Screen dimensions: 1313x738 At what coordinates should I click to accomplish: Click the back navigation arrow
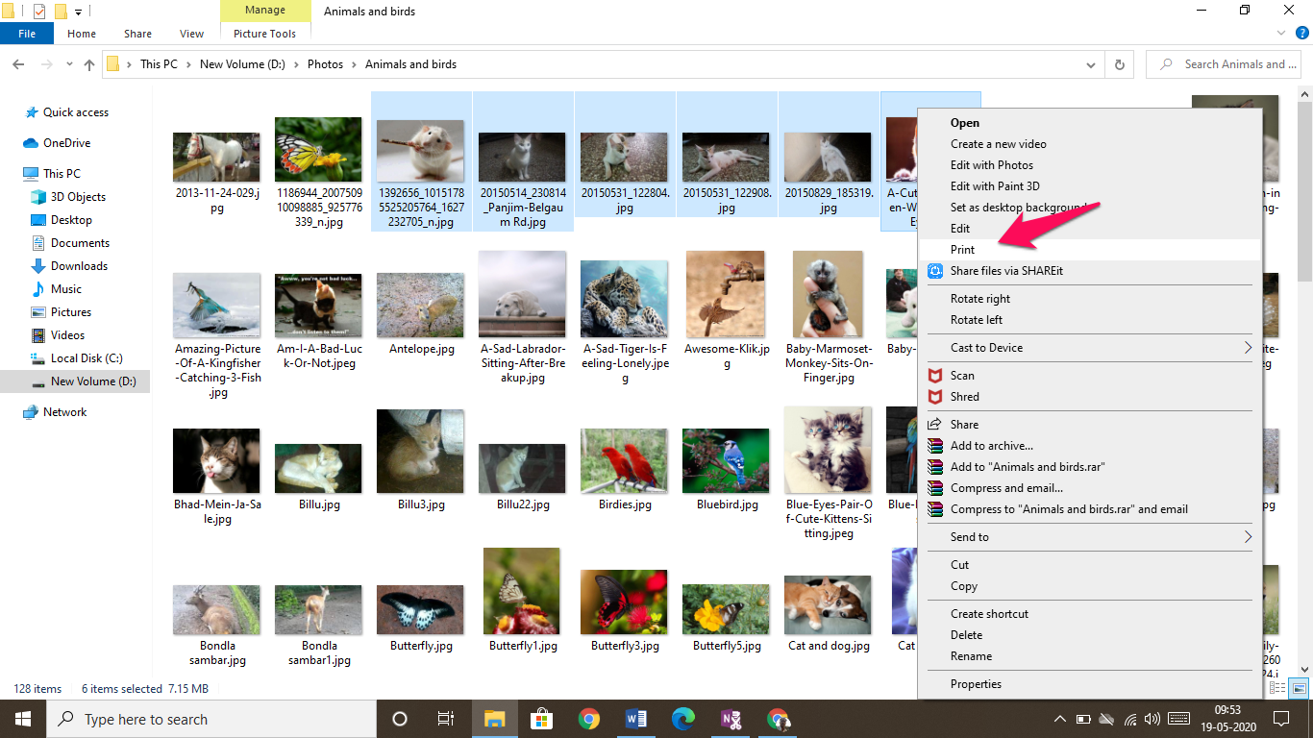(17, 64)
